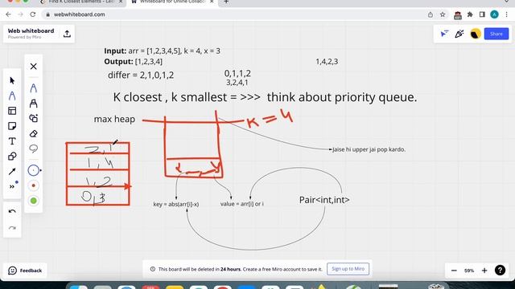This screenshot has height=289, width=515.
Task: Choose the pen in drawing panel
Action: pyautogui.click(x=34, y=88)
